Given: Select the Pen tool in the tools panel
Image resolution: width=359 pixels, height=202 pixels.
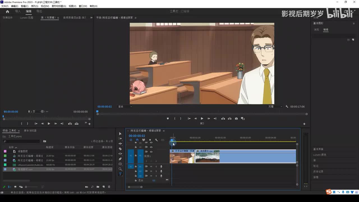Looking at the screenshot, I should (120, 159).
